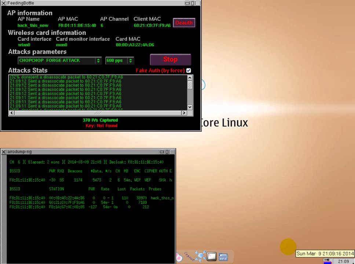Click the SKA auth value in airodump-ng
This screenshot has width=355, height=264.
162,180
